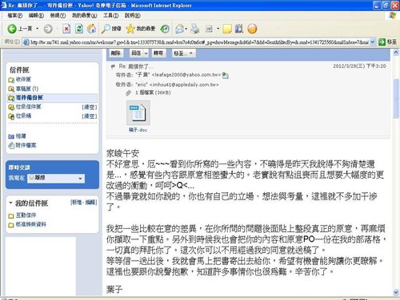Click the Mail envelope toolbar icon

click(180, 29)
